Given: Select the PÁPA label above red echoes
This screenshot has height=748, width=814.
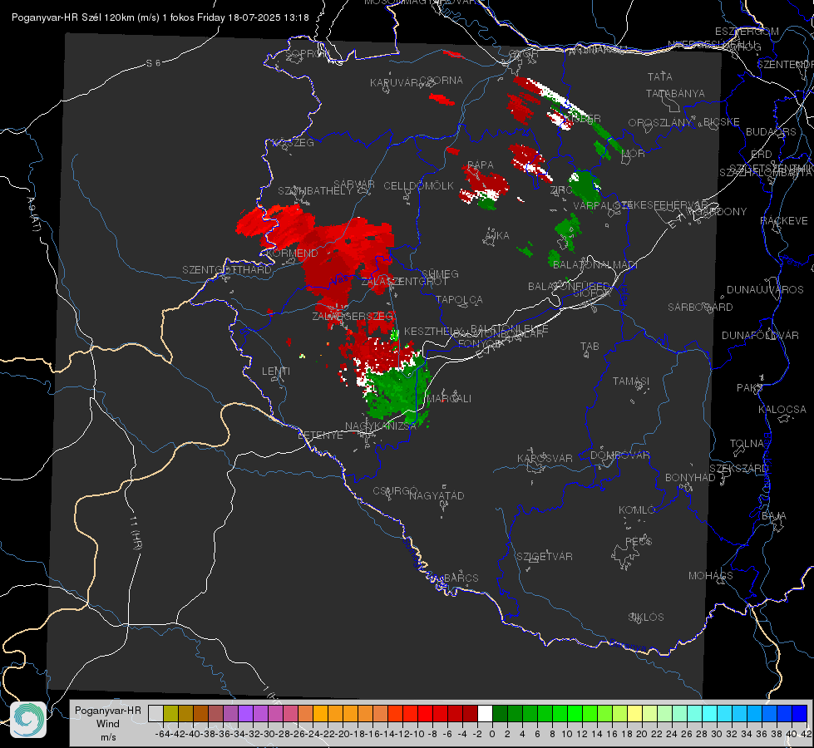Looking at the screenshot, I should point(481,165).
